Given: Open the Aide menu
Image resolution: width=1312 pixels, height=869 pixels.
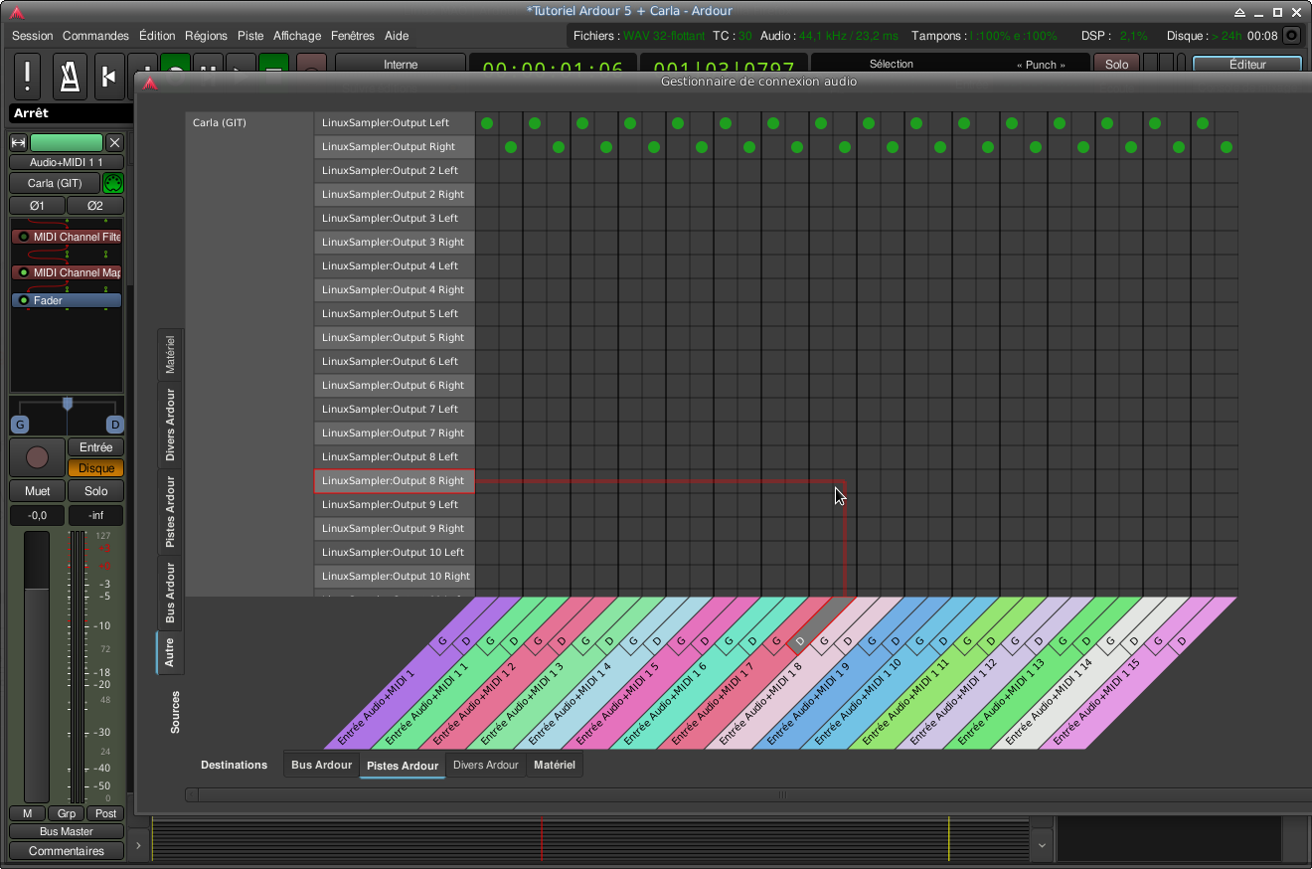Looking at the screenshot, I should [x=397, y=36].
